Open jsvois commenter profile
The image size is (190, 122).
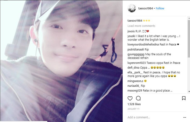tap(131, 31)
